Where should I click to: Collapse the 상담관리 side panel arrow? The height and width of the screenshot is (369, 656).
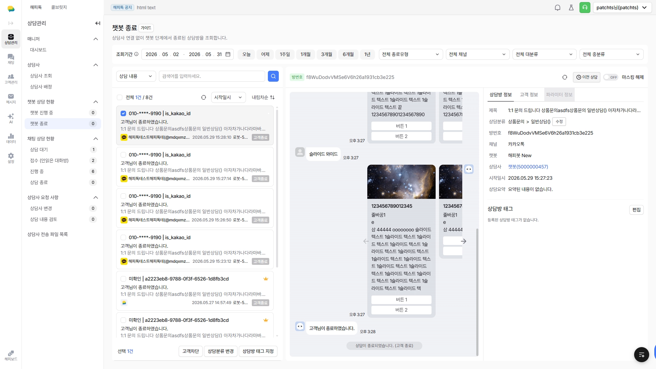pyautogui.click(x=98, y=23)
